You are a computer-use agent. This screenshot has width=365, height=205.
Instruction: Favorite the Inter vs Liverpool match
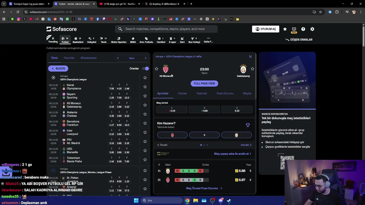[x=145, y=132]
